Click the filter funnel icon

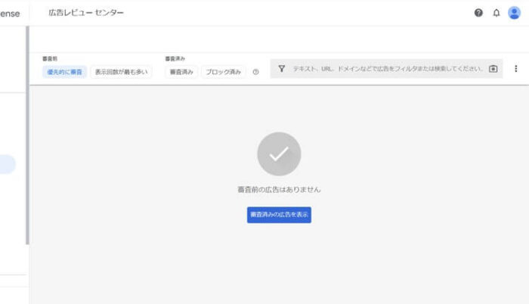pyautogui.click(x=281, y=69)
